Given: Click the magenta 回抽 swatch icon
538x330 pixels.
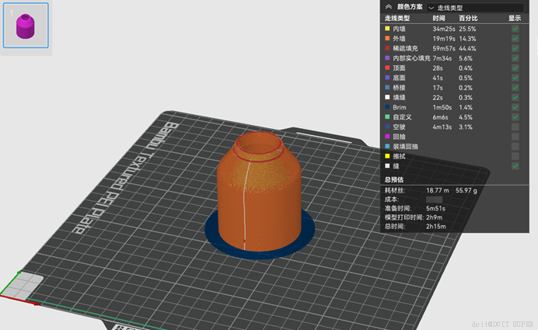Looking at the screenshot, I should click(387, 137).
